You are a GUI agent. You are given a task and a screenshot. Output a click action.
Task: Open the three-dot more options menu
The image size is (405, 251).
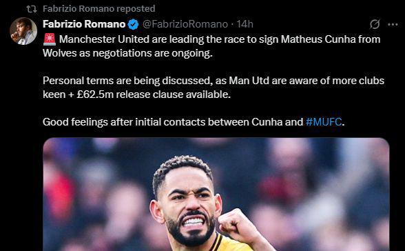pos(393,25)
